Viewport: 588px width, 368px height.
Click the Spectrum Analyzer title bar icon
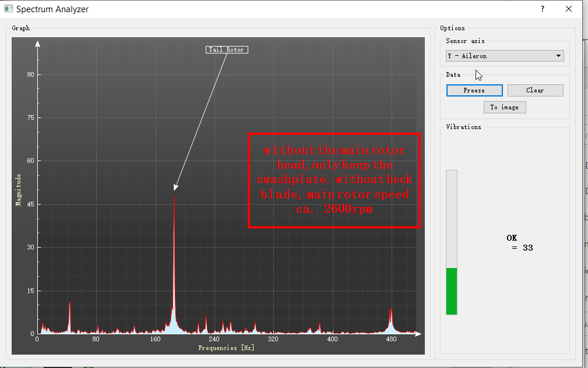[x=8, y=9]
